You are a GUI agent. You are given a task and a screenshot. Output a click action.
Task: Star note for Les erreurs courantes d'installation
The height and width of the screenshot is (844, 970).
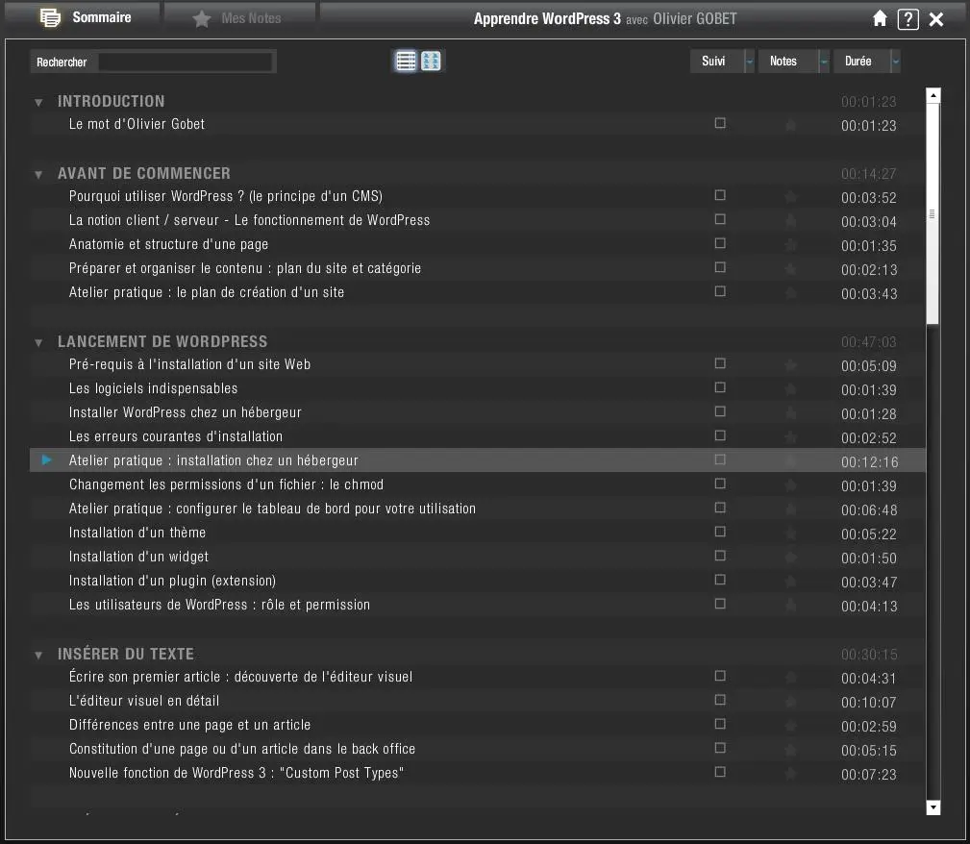click(790, 438)
